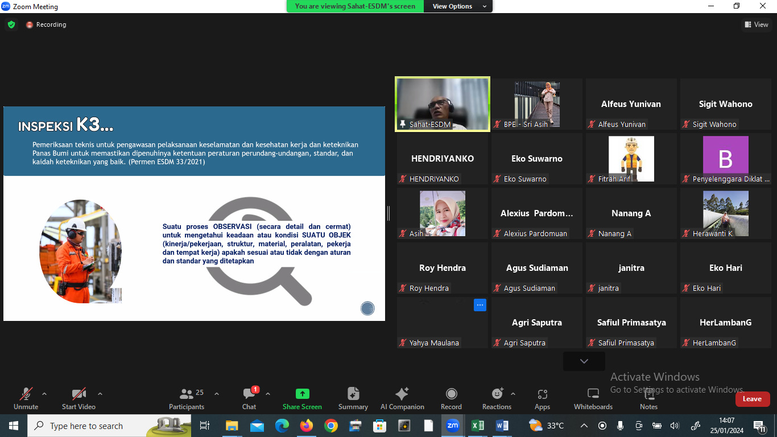Open the meeting Summary
The width and height of the screenshot is (777, 437).
click(353, 398)
